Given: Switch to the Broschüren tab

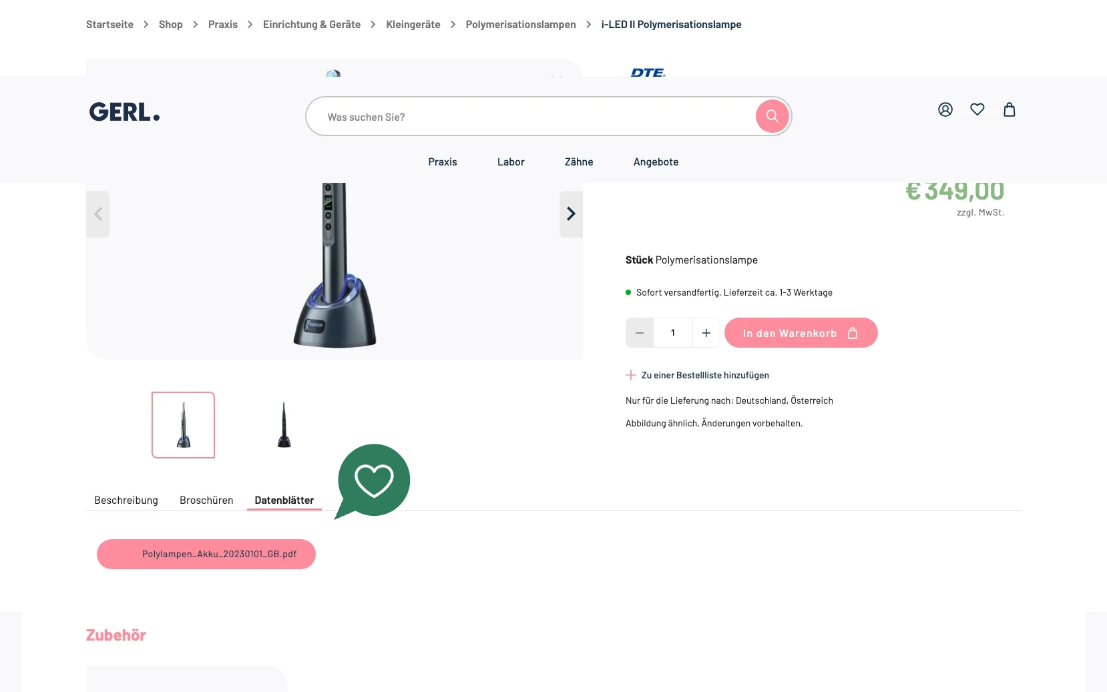Looking at the screenshot, I should tap(206, 500).
